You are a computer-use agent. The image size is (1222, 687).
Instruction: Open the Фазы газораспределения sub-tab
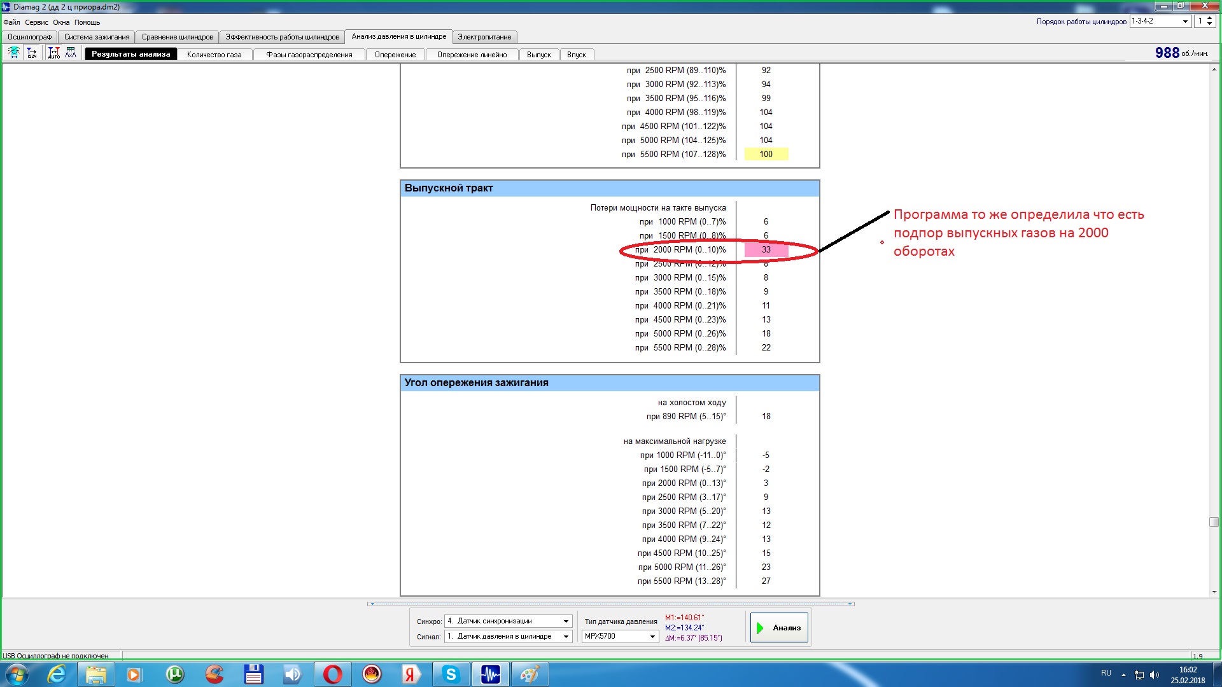pos(309,55)
